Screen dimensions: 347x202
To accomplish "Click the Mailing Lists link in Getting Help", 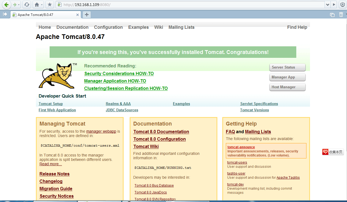I will (x=258, y=132).
